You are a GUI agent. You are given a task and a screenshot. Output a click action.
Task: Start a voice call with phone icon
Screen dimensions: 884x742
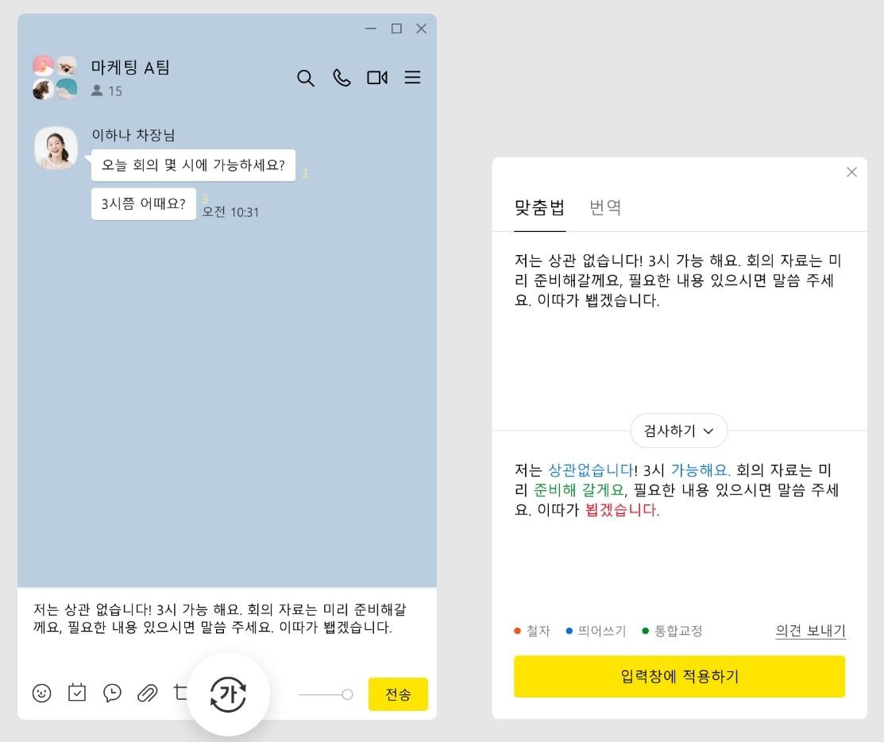342,78
